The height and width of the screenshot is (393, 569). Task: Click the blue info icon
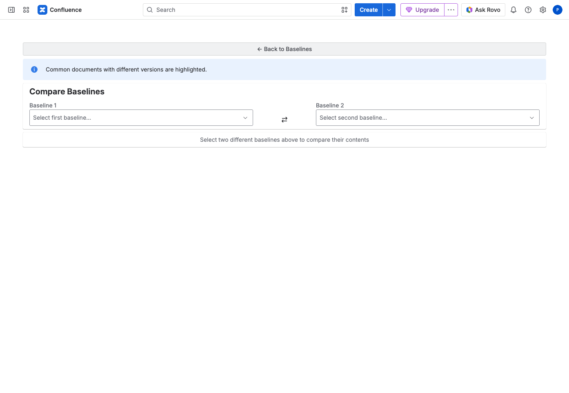point(34,69)
